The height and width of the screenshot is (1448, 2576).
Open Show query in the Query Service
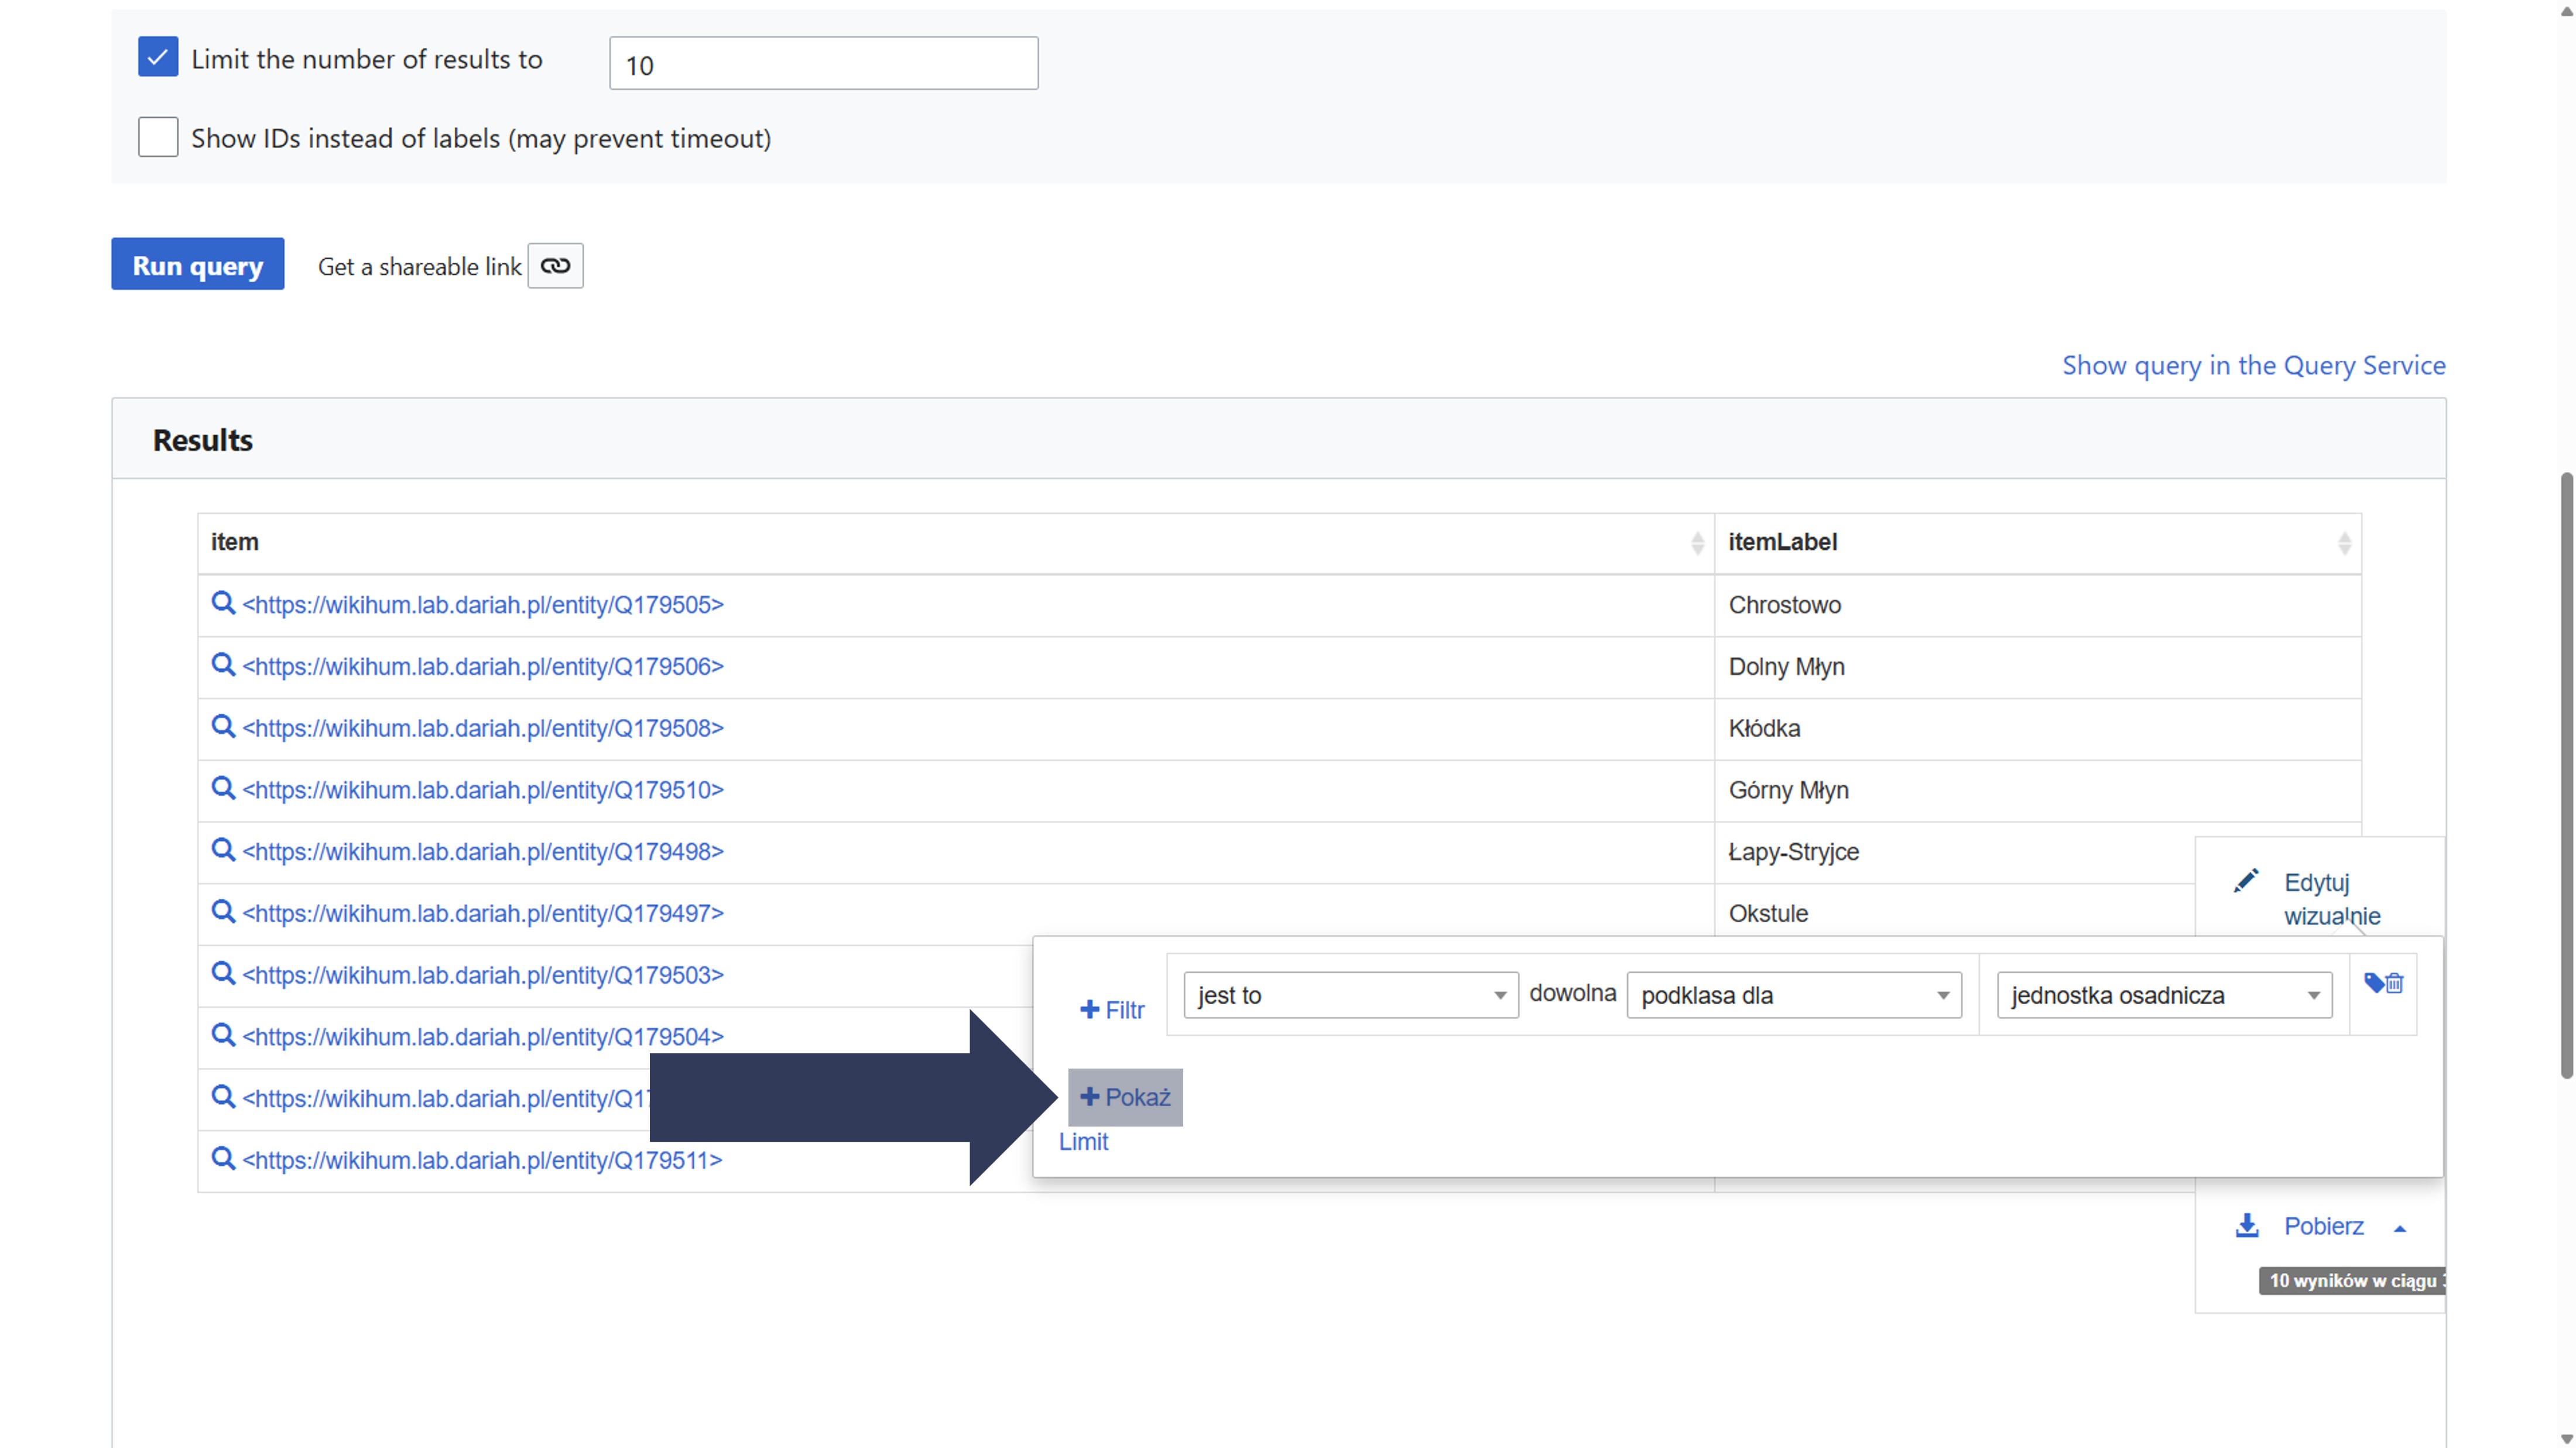point(2253,365)
